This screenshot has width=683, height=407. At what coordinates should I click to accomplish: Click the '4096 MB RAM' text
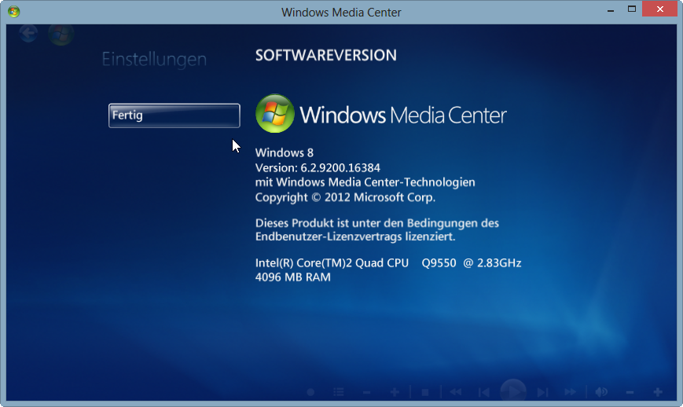tap(292, 277)
